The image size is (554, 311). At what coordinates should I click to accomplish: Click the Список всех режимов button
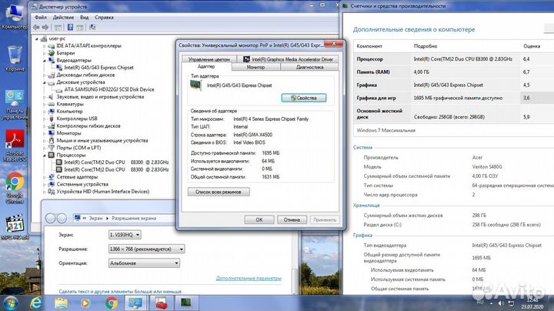pyautogui.click(x=219, y=192)
